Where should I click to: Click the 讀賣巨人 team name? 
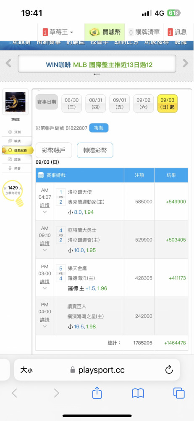[x=77, y=306]
